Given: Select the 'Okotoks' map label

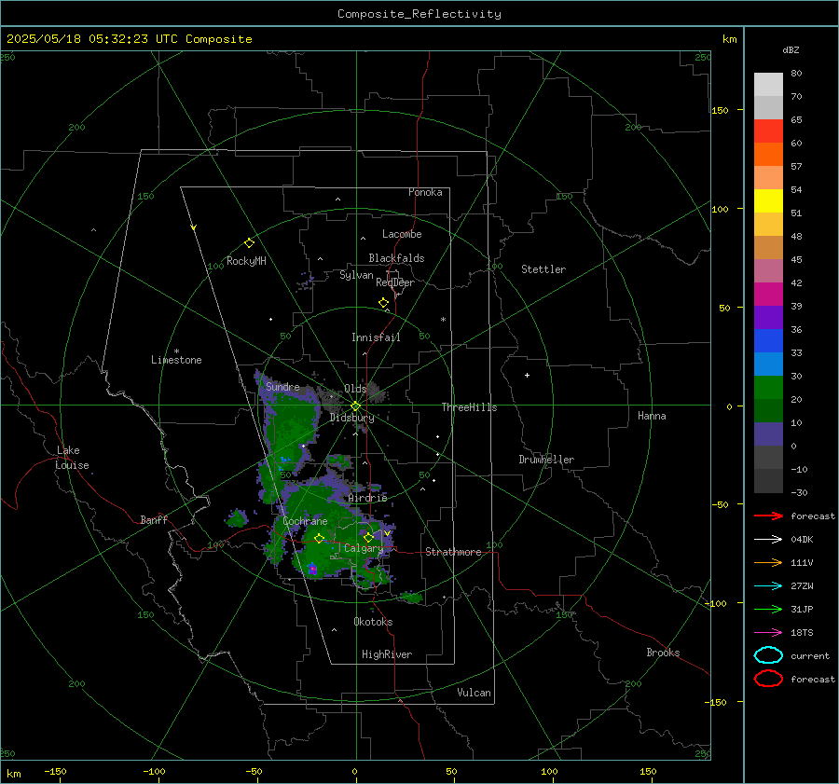Looking at the screenshot, I should click(x=373, y=621).
